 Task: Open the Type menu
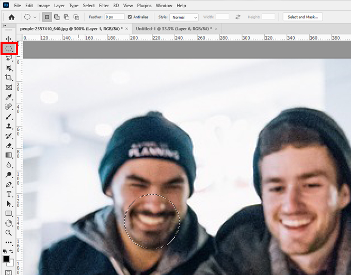(x=74, y=6)
